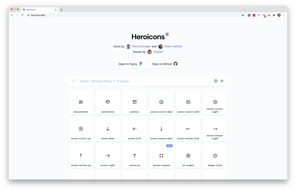Choose the arrow-narrow-right icon
Image resolution: width=296 pixels, height=191 pixels.
tap(215, 129)
